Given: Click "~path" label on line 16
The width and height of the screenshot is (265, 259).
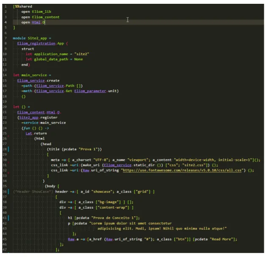Looking at the screenshot, I should point(27,86).
